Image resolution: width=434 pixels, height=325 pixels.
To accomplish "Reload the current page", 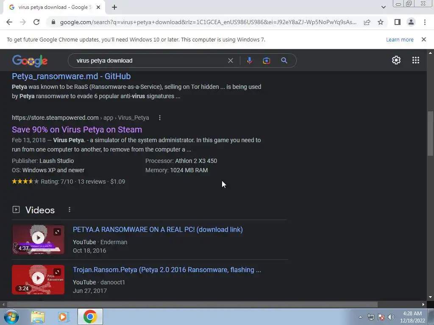I will click(36, 22).
